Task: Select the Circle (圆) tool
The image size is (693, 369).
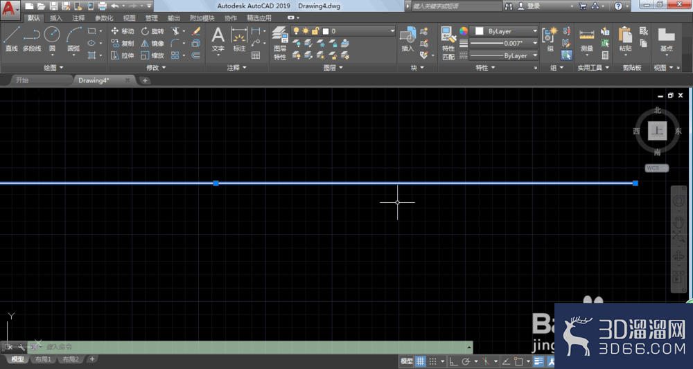Action: click(x=52, y=39)
